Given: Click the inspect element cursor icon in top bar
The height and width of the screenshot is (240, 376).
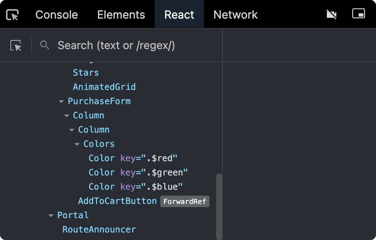Looking at the screenshot, I should click(x=13, y=15).
